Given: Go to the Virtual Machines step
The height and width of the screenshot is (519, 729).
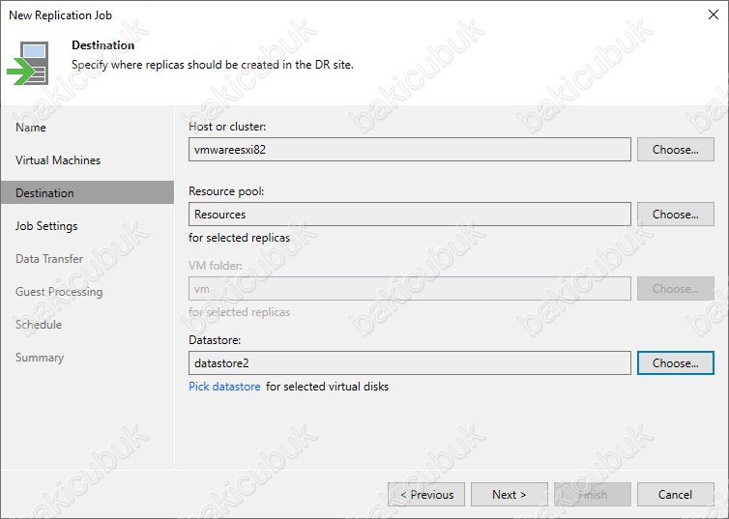Looking at the screenshot, I should [x=58, y=160].
